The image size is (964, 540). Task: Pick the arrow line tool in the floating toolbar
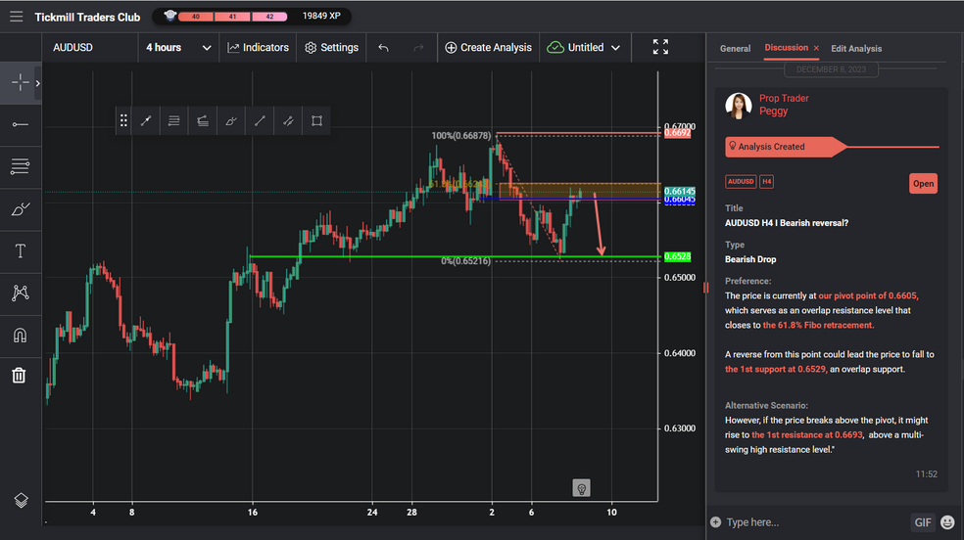pos(146,121)
